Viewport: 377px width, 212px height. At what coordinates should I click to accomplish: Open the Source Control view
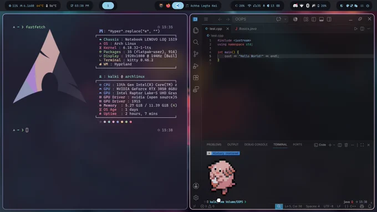196,54
